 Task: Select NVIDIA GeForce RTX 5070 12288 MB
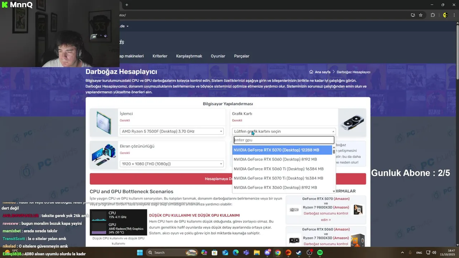[x=282, y=150]
